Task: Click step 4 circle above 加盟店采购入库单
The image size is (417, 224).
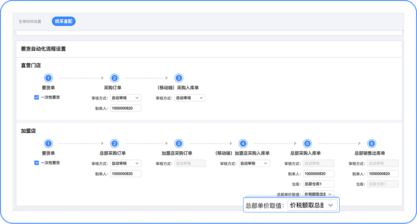Action: [243, 144]
